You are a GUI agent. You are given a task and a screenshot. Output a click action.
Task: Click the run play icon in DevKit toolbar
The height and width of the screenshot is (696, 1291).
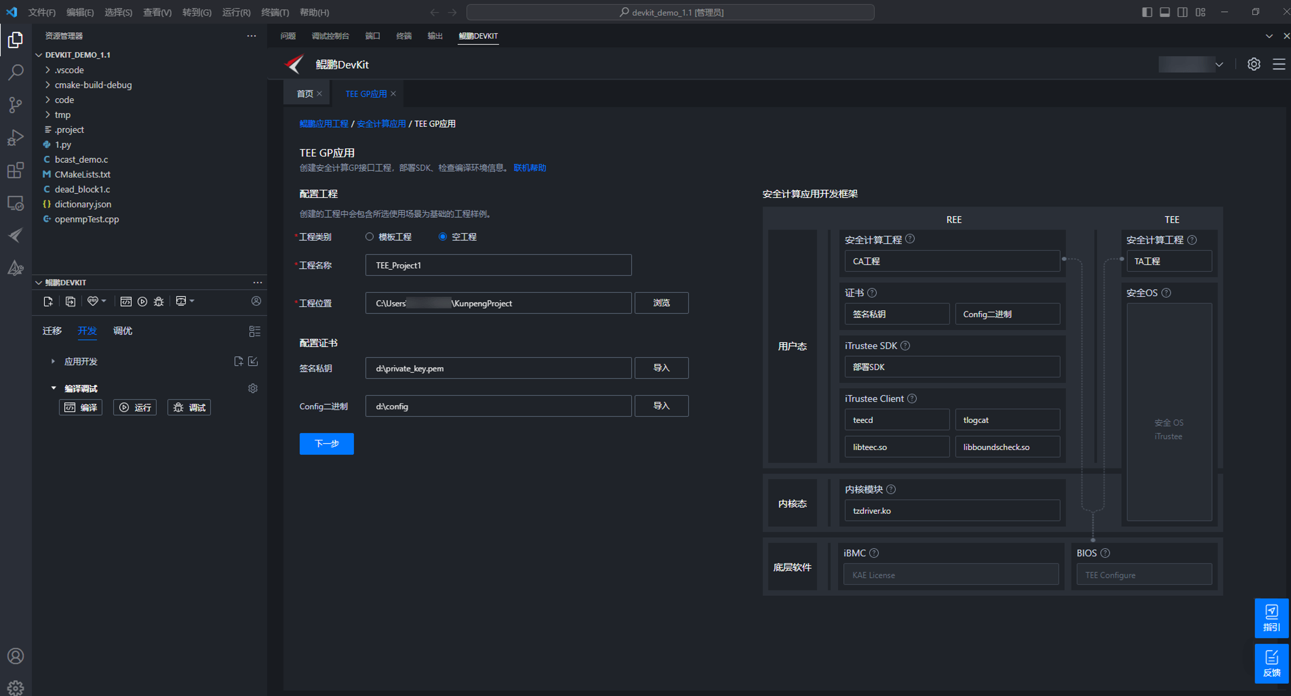pyautogui.click(x=142, y=301)
